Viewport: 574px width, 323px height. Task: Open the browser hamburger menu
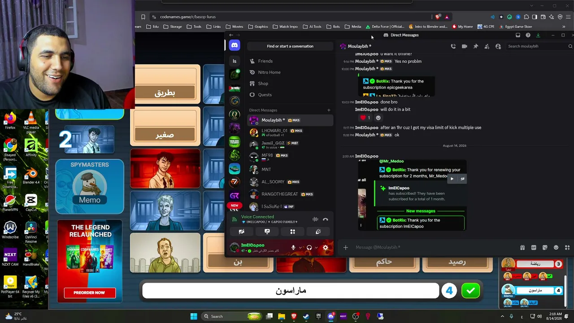coord(567,17)
